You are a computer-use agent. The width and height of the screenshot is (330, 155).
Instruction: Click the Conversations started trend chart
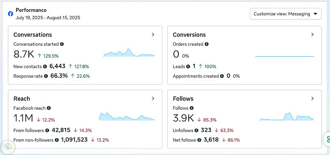coord(129,53)
